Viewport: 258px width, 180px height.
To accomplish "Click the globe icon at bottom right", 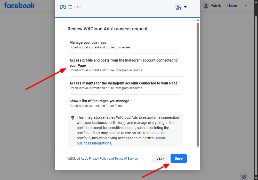I will 244,177.
